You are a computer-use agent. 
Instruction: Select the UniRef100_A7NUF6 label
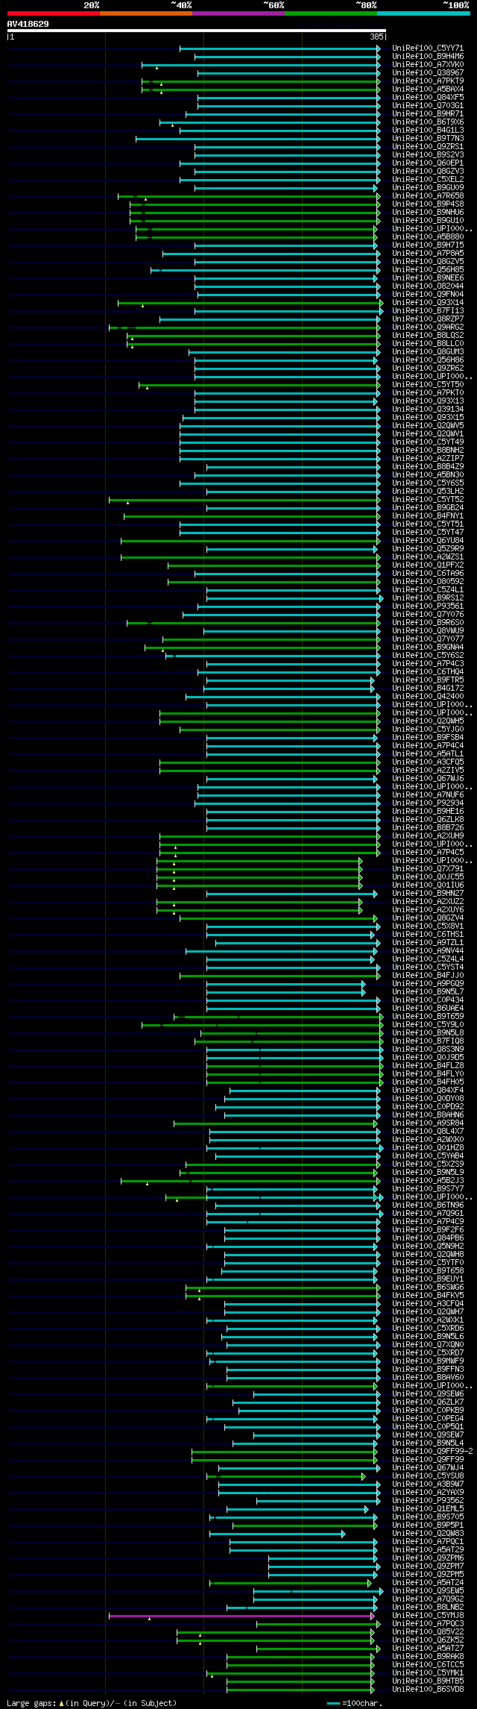[428, 794]
